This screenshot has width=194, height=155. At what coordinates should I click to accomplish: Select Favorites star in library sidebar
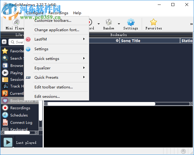pyautogui.click(x=5, y=51)
